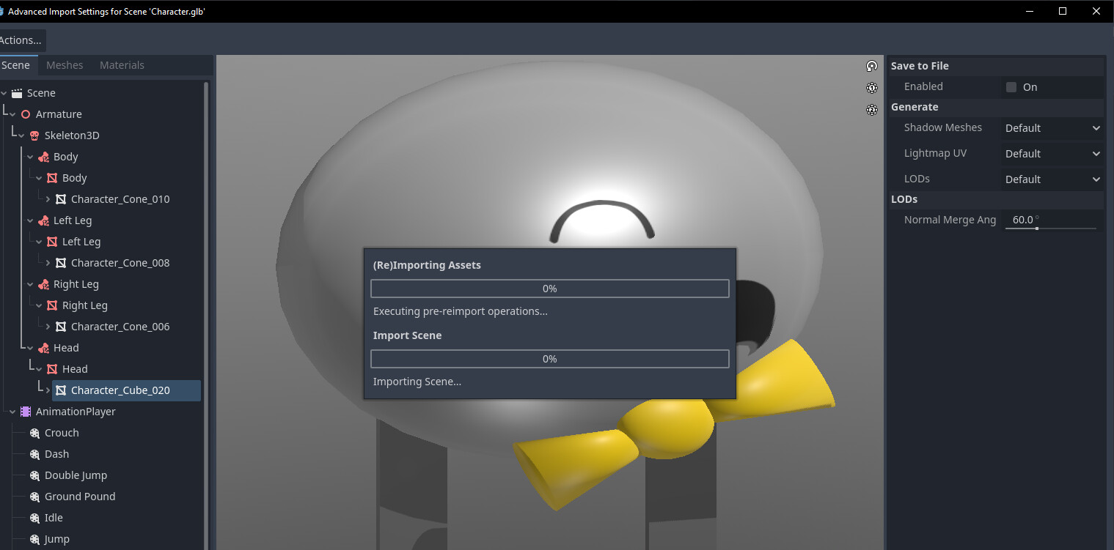Screen dimensions: 1114x550
Task: Collapse the Body bone attachment node
Action: 31,157
